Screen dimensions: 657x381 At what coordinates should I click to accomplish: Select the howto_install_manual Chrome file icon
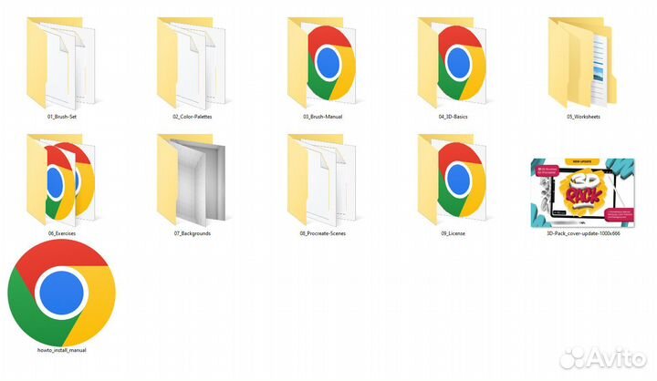pyautogui.click(x=62, y=293)
